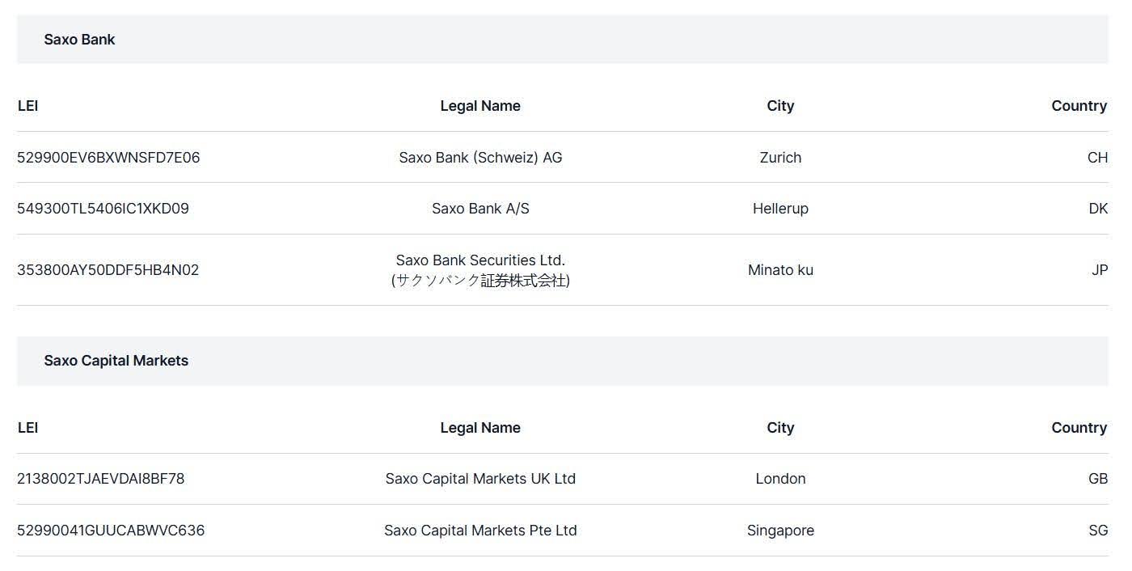Select LEI code 2138002TJAEVDAI8BF78

pos(100,479)
